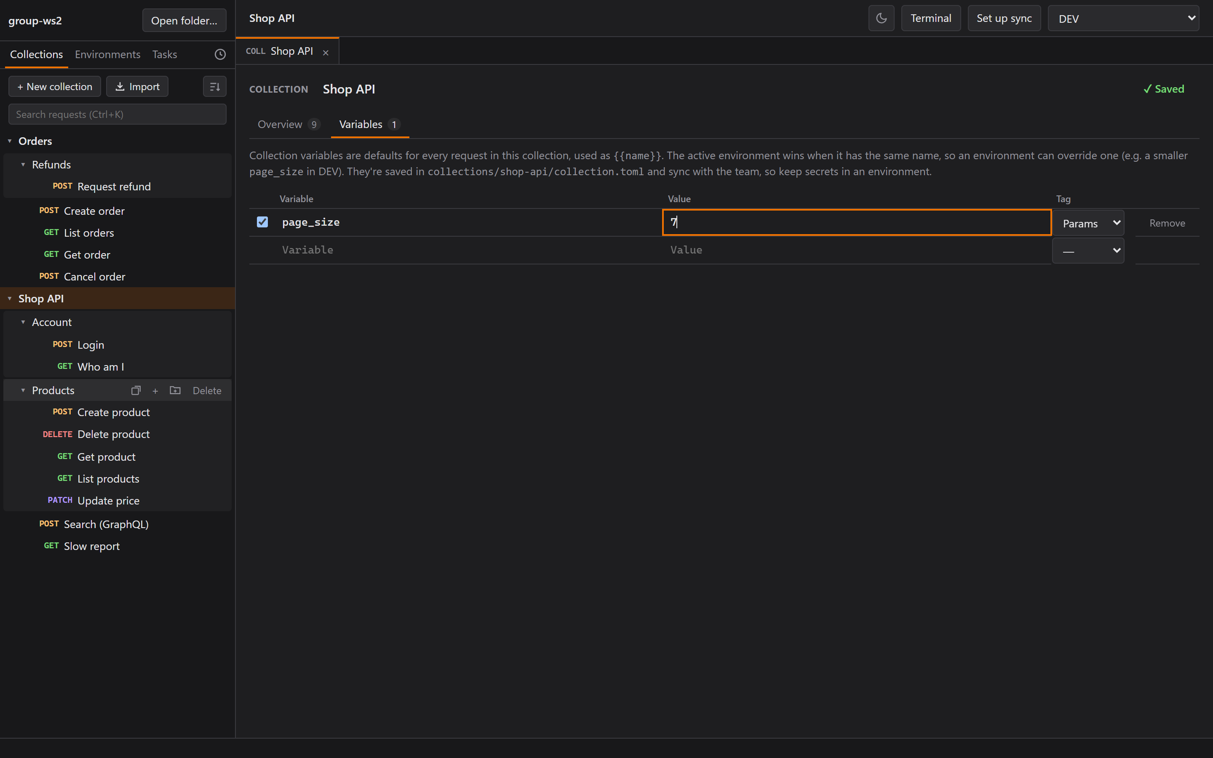
Task: Click the Import button
Action: click(x=137, y=86)
